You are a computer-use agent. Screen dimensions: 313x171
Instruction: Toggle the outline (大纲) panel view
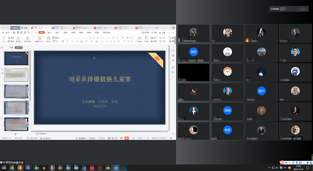click(11, 48)
